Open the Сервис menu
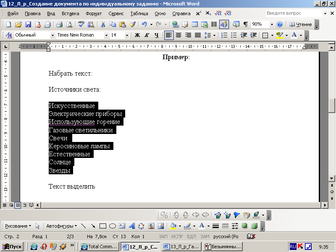Image resolution: width=336 pixels, height=252 pixels. tap(116, 13)
